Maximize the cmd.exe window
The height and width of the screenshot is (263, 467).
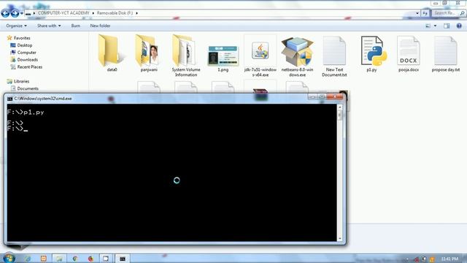[322, 97]
